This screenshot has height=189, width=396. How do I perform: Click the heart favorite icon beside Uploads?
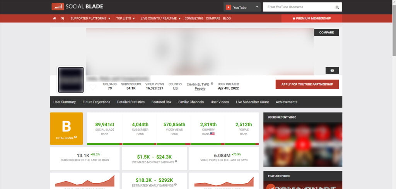point(93,88)
